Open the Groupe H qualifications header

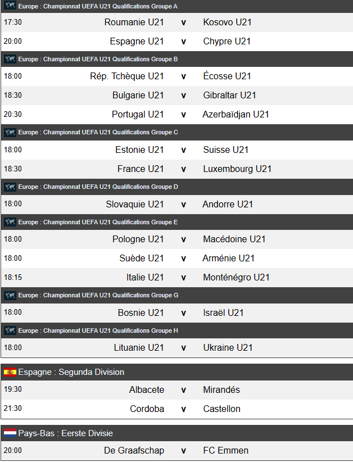pyautogui.click(x=98, y=330)
